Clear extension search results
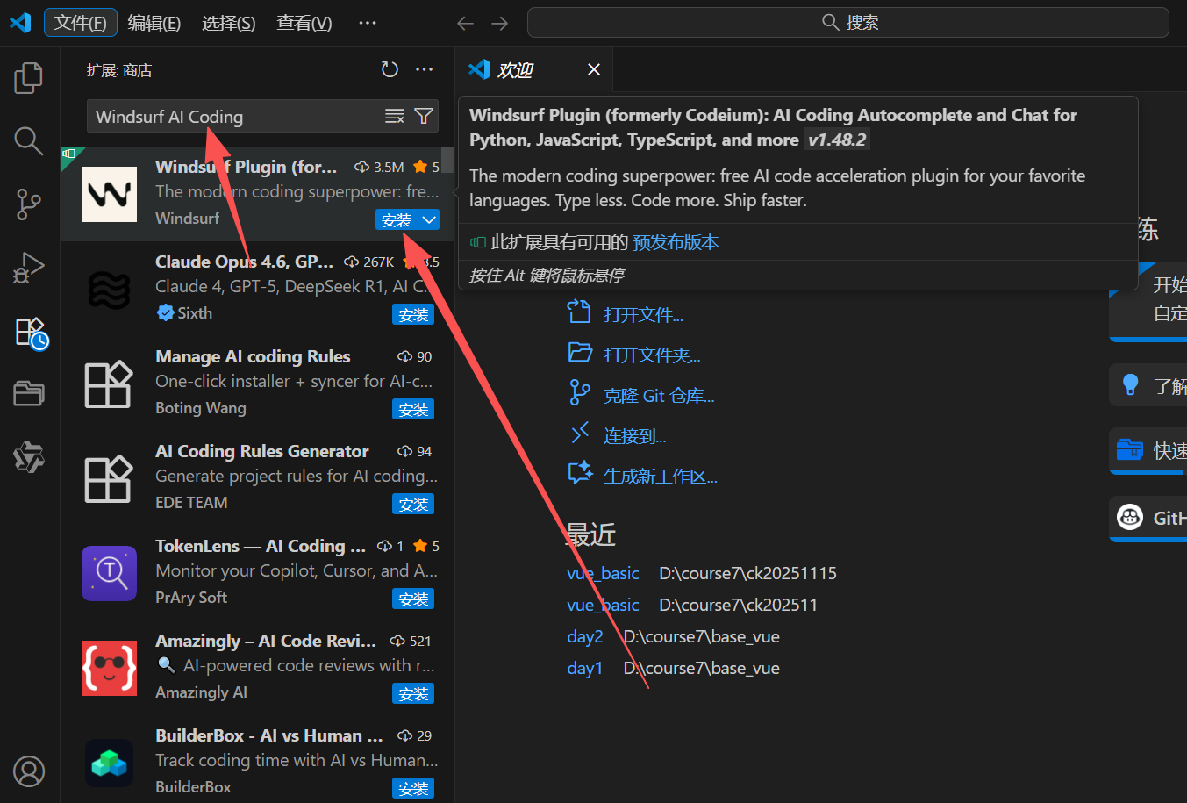The width and height of the screenshot is (1187, 803). click(395, 116)
